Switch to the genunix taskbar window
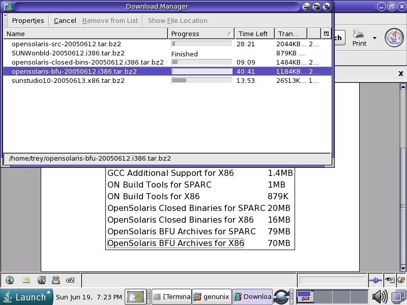The image size is (407, 305). [212, 297]
